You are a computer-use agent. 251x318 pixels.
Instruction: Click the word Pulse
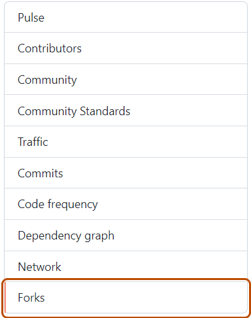(31, 18)
